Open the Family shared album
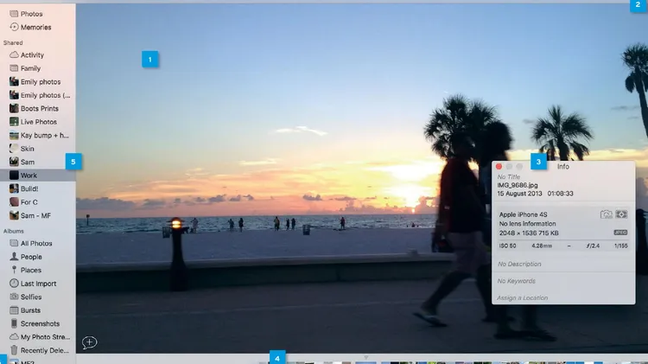This screenshot has width=648, height=364. pos(30,68)
